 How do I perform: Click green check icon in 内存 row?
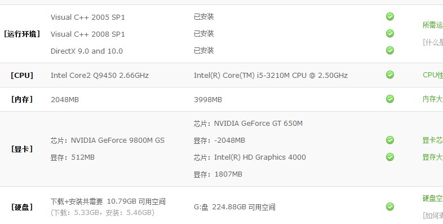click(x=390, y=99)
